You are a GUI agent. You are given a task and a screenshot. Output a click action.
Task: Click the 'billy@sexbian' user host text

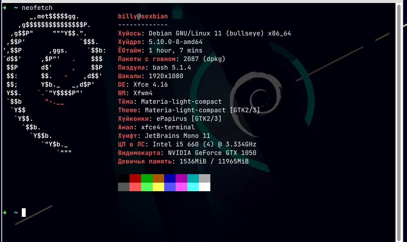143,16
